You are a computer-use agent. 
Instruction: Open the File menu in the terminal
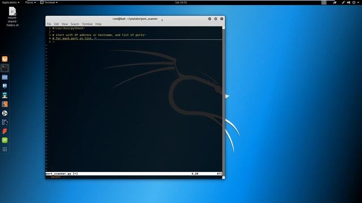pyautogui.click(x=49, y=24)
